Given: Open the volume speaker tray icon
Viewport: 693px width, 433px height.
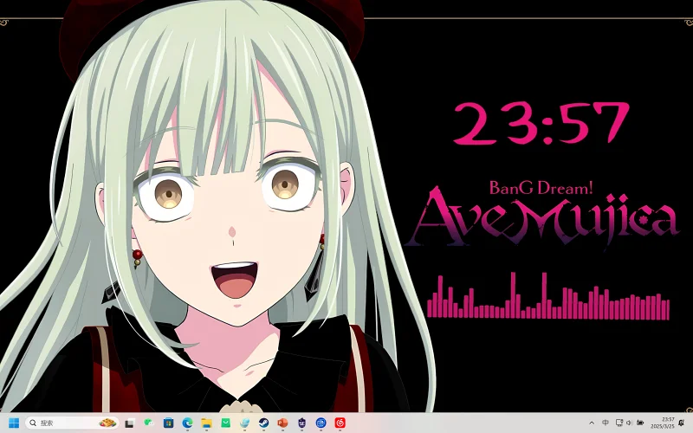Looking at the screenshot, I should 629,423.
